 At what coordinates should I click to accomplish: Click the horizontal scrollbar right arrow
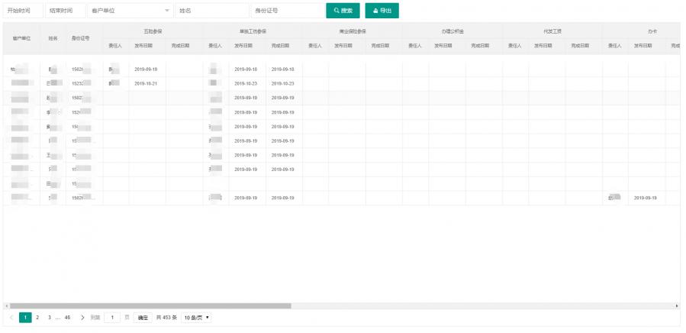click(677, 306)
